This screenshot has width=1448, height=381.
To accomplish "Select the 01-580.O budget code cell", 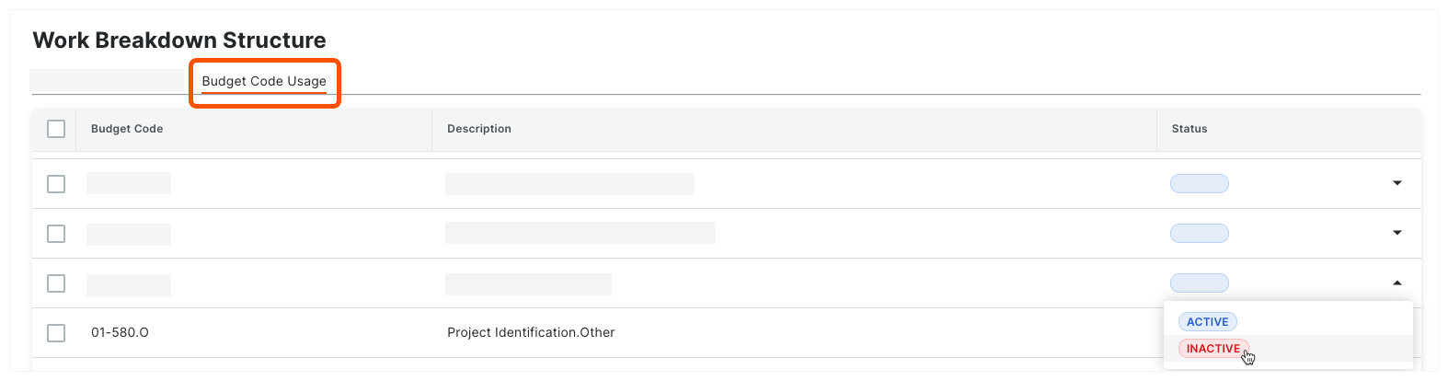I will 120,332.
